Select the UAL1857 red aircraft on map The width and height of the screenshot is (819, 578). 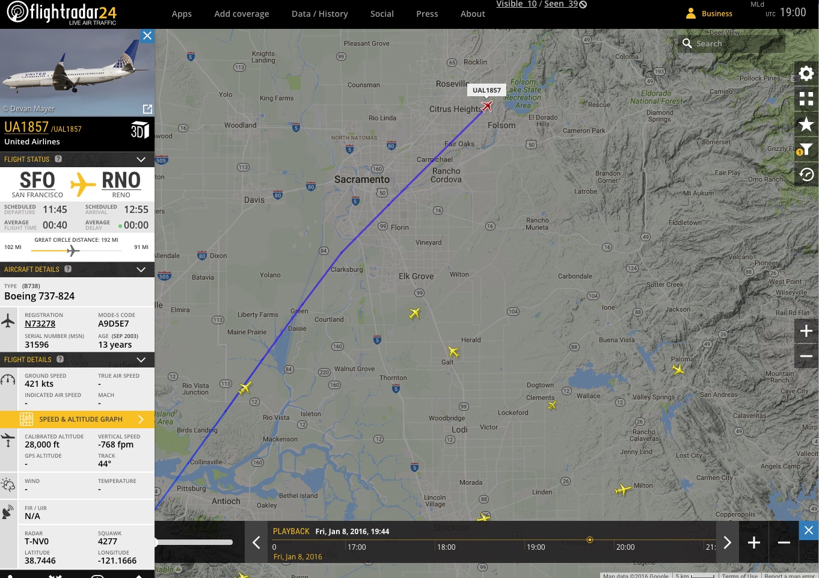[x=486, y=106]
